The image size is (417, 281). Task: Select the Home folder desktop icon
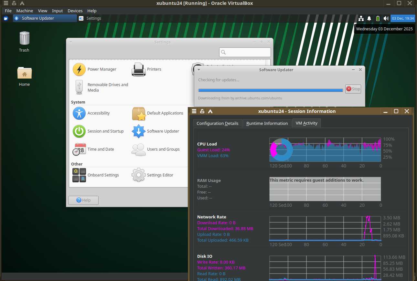[x=24, y=76]
